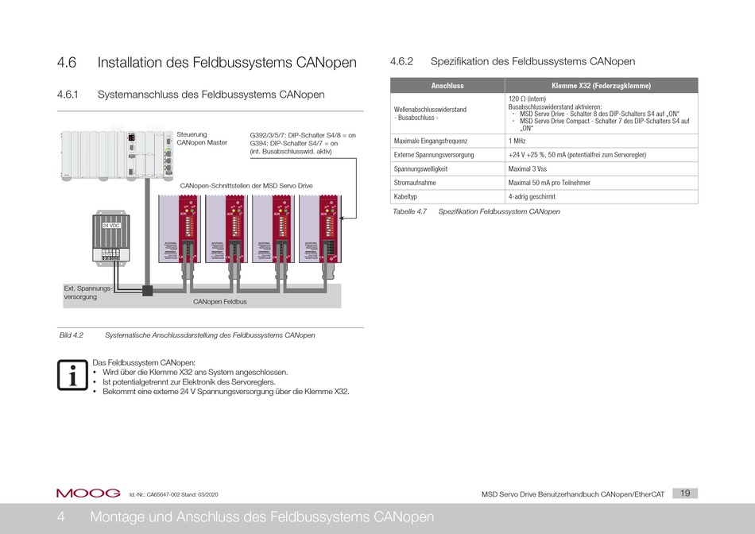Click the CANopen Master controller illustration
Viewport: 755px width, 534px height.
117,156
